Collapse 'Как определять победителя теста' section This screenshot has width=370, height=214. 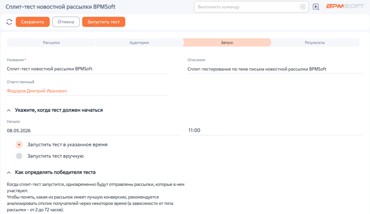coord(9,172)
